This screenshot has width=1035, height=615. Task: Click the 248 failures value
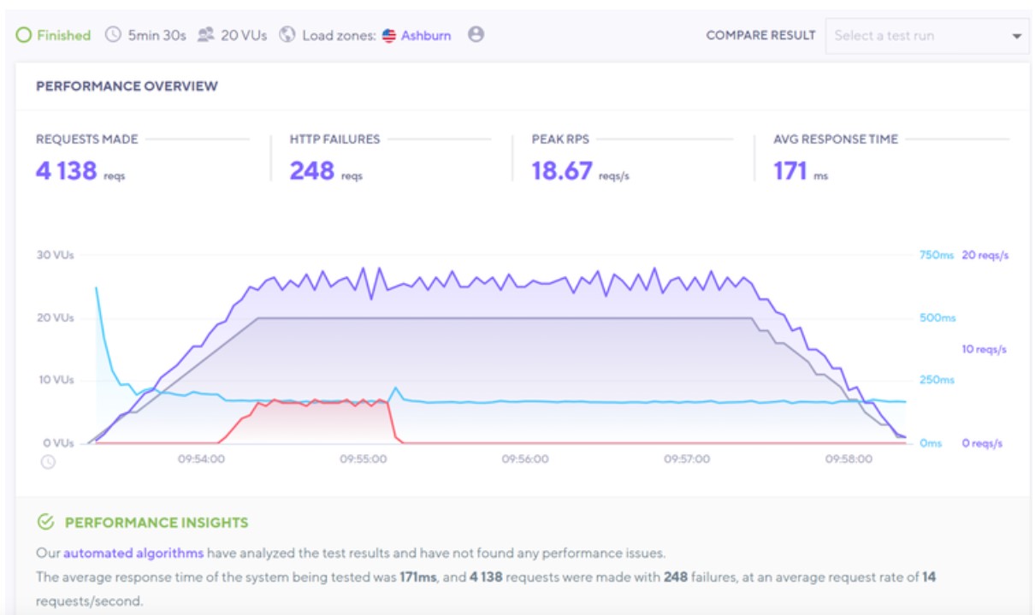311,171
